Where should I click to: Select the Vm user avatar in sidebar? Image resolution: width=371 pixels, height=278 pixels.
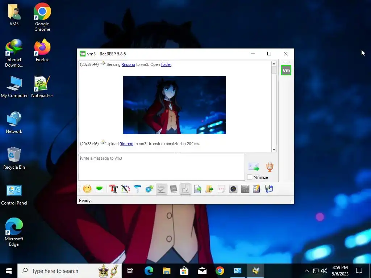286,70
